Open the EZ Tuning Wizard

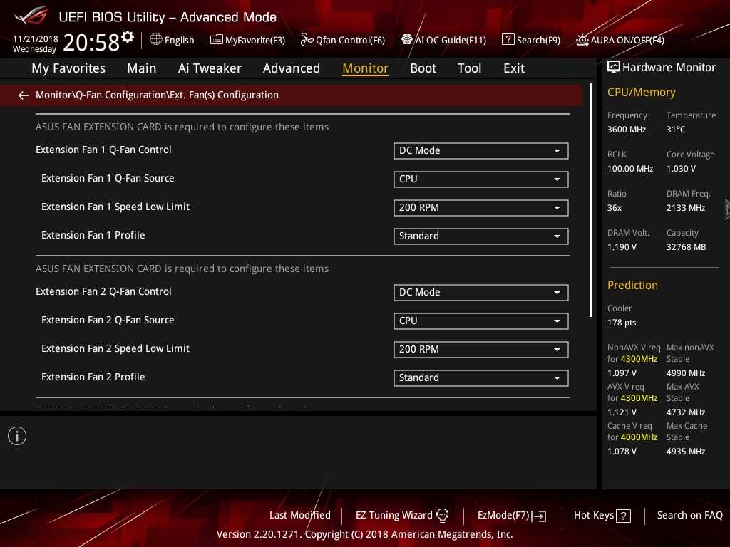(402, 515)
